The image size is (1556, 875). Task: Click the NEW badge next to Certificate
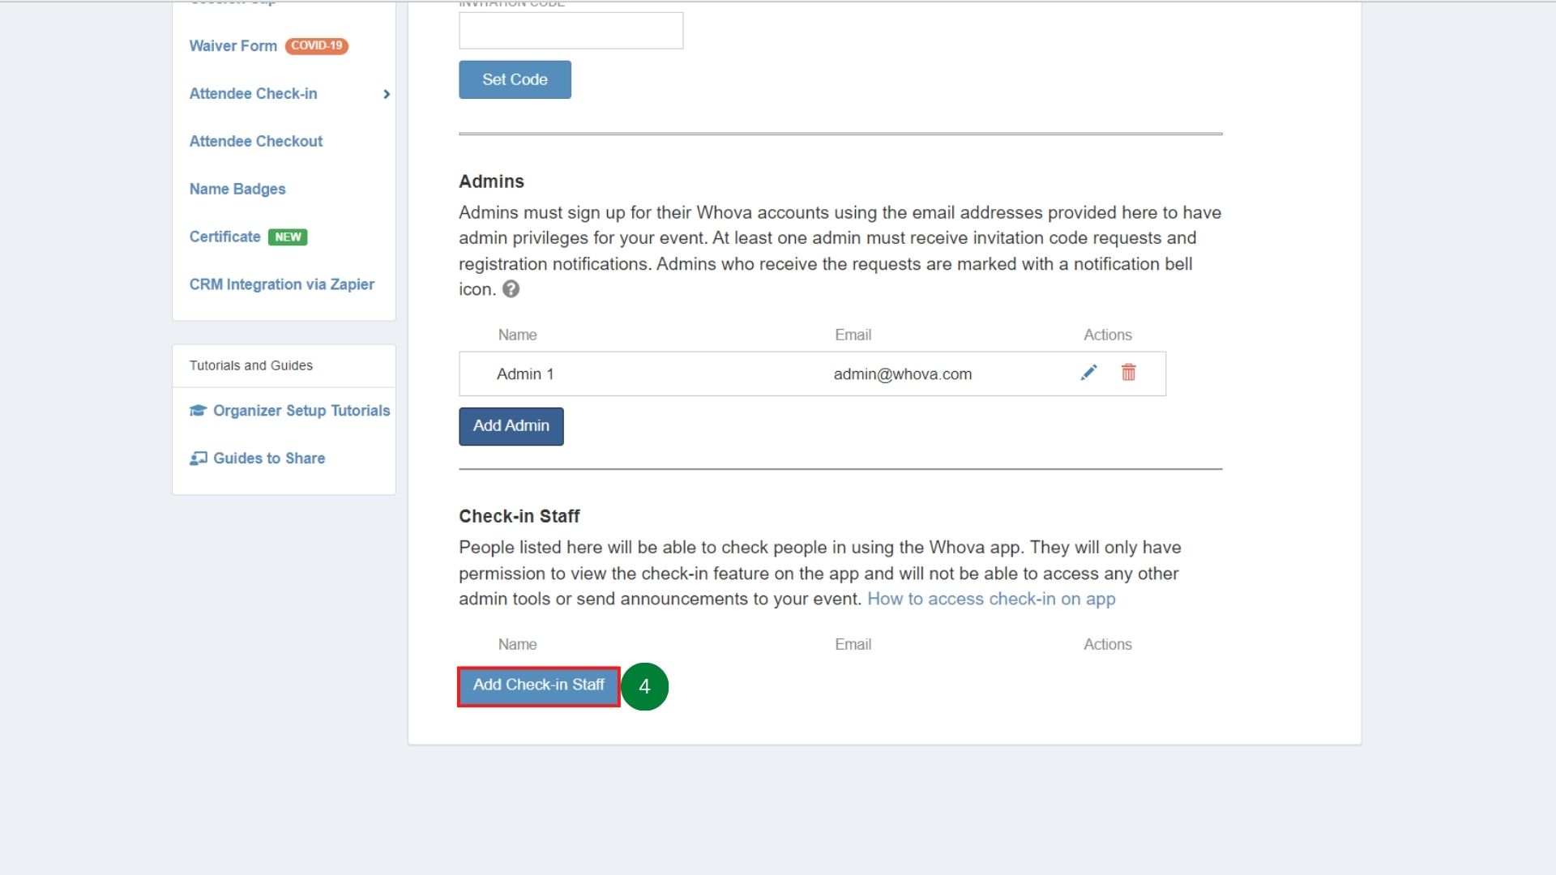pyautogui.click(x=288, y=237)
